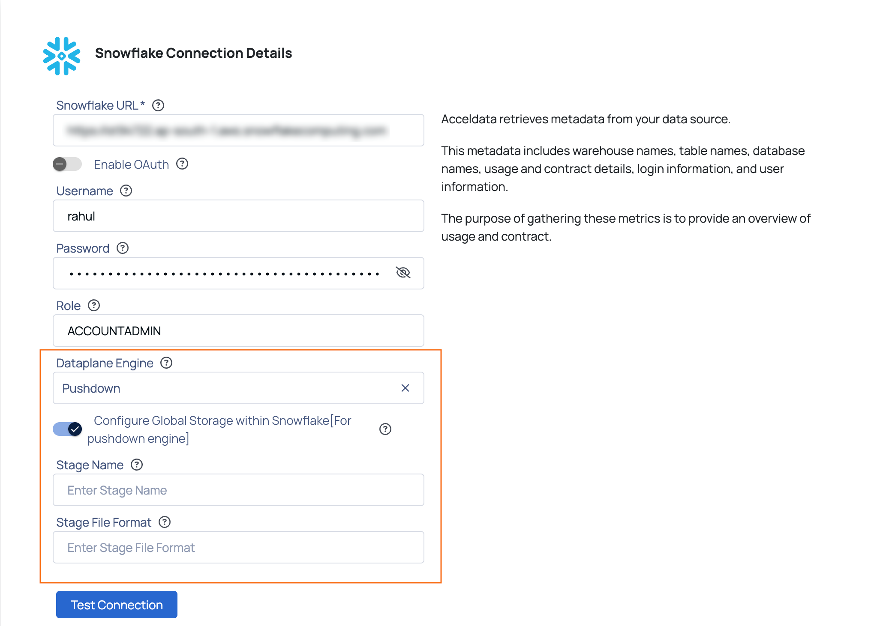Toggle password visibility eye icon
The height and width of the screenshot is (626, 871).
(x=403, y=273)
